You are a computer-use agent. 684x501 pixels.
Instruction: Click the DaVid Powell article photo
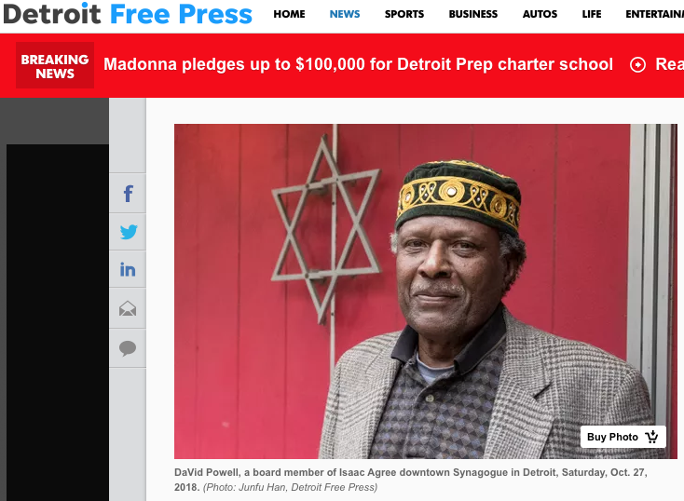[x=425, y=291]
